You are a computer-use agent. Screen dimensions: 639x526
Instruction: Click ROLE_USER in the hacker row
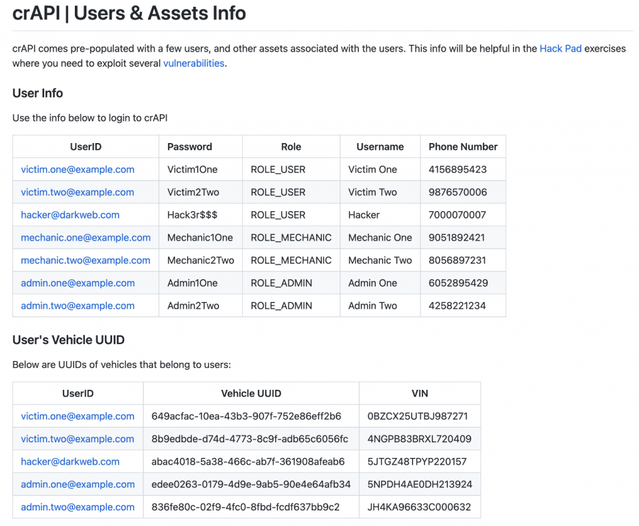pos(278,215)
